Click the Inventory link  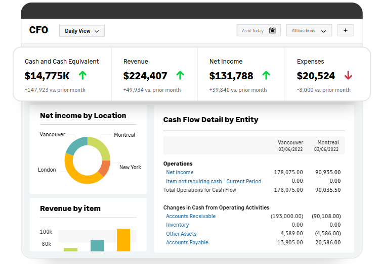pyautogui.click(x=177, y=225)
